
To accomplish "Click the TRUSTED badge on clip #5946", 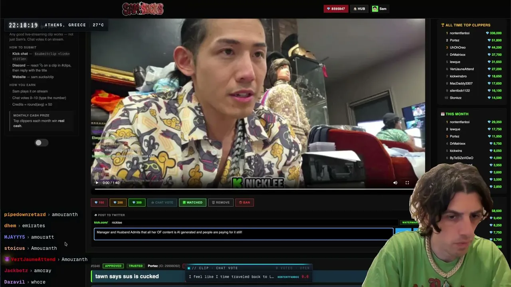I will (135, 266).
